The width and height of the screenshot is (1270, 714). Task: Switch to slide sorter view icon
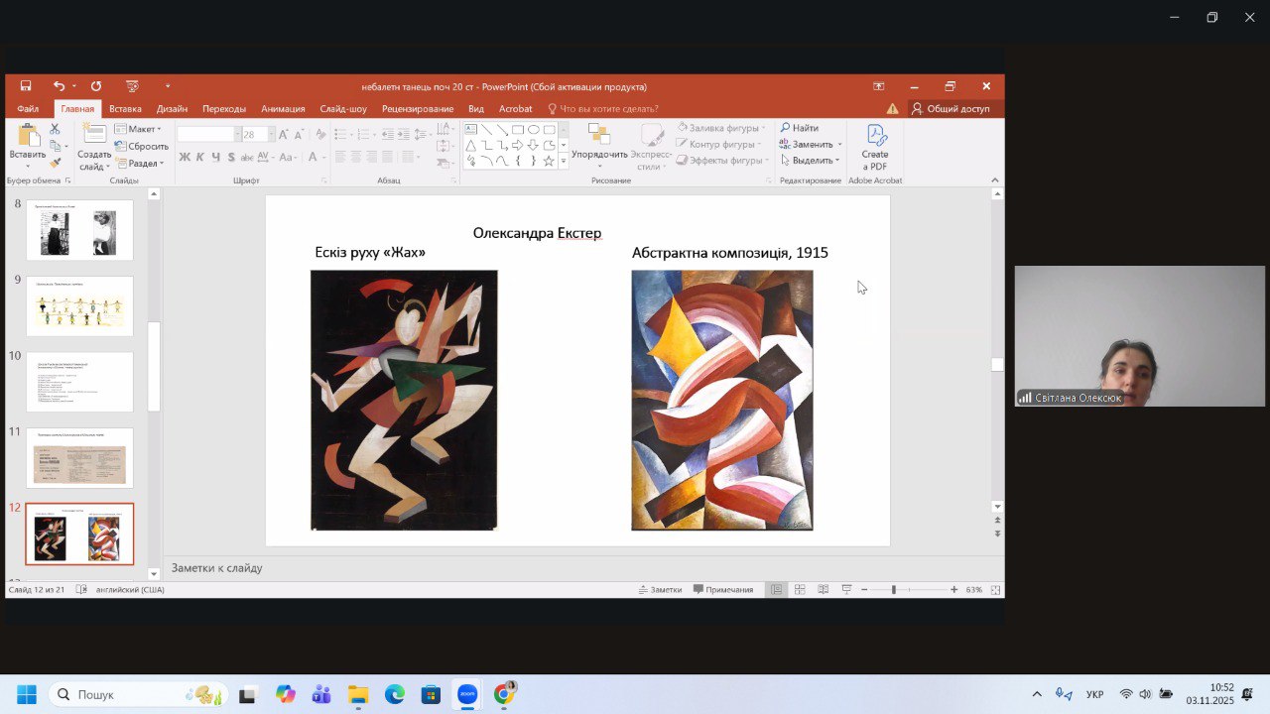[x=800, y=589]
